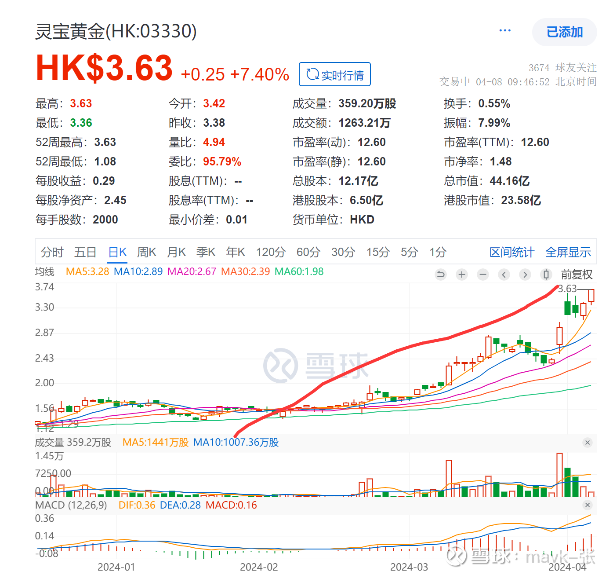613x575 pixels.
Task: Open 全屏显示 full-screen display
Action: tap(568, 252)
